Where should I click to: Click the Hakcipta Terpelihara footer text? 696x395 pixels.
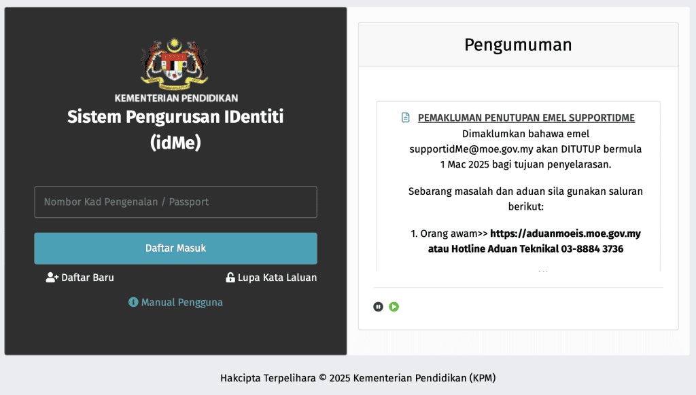click(x=358, y=378)
